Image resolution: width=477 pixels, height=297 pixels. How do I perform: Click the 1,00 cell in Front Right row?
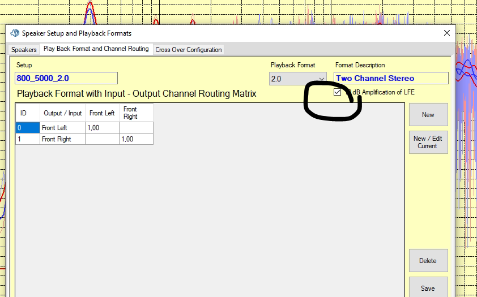pyautogui.click(x=136, y=139)
